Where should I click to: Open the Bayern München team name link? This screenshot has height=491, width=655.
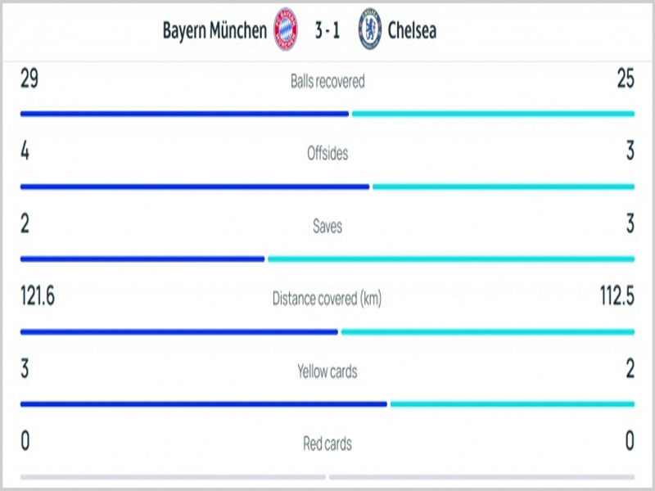click(215, 30)
